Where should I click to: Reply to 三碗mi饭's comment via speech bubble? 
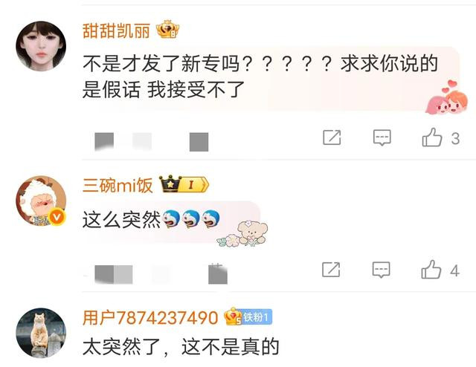(x=382, y=270)
